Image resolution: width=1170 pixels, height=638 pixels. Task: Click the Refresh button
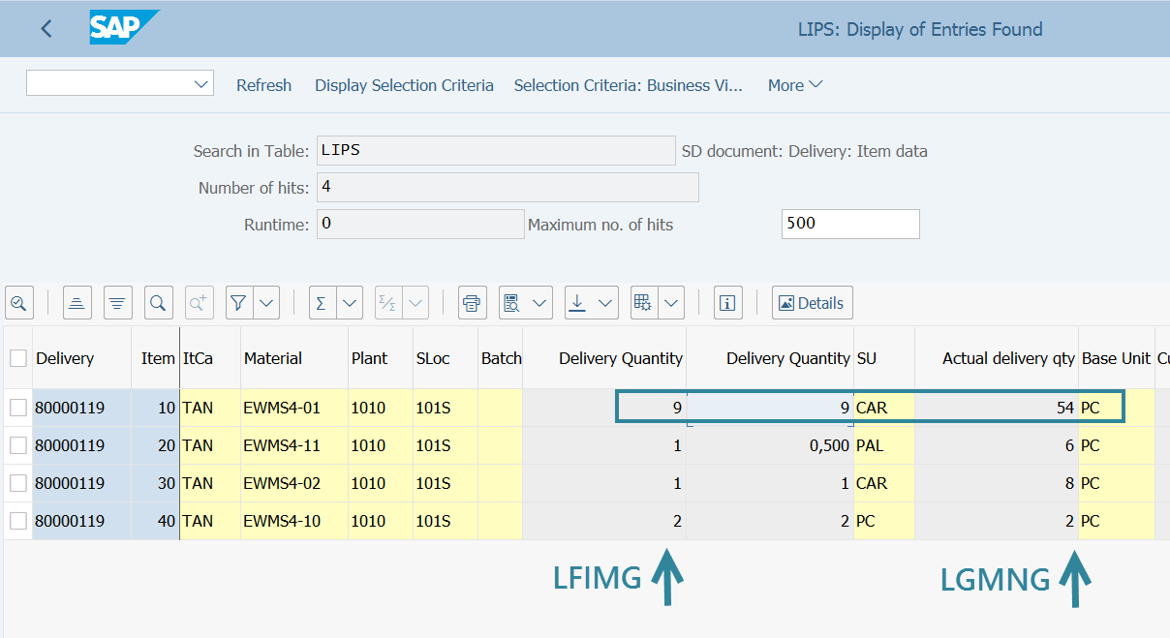click(x=263, y=85)
